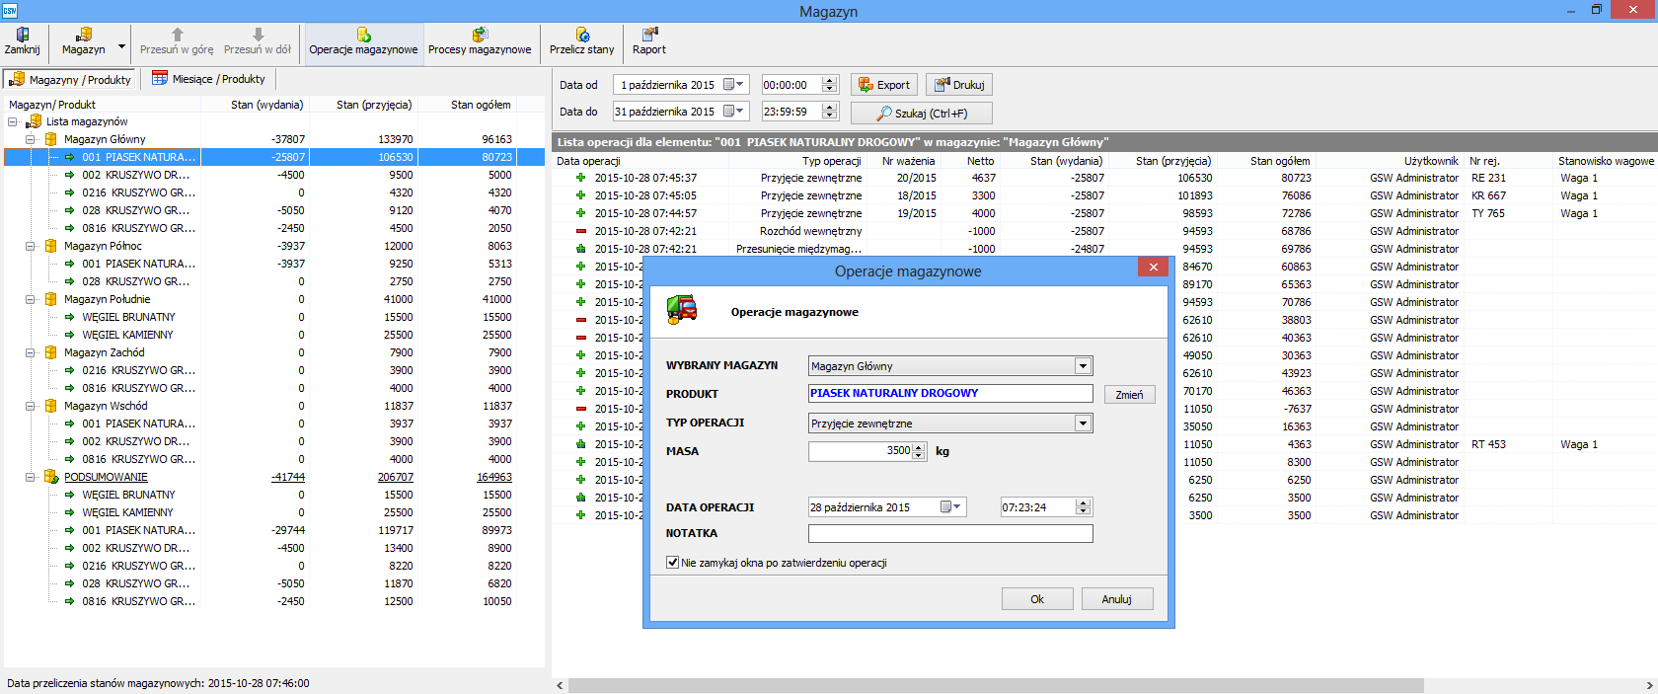The height and width of the screenshot is (694, 1658).
Task: Open the Wybrany magazyn dropdown
Action: tap(1083, 366)
